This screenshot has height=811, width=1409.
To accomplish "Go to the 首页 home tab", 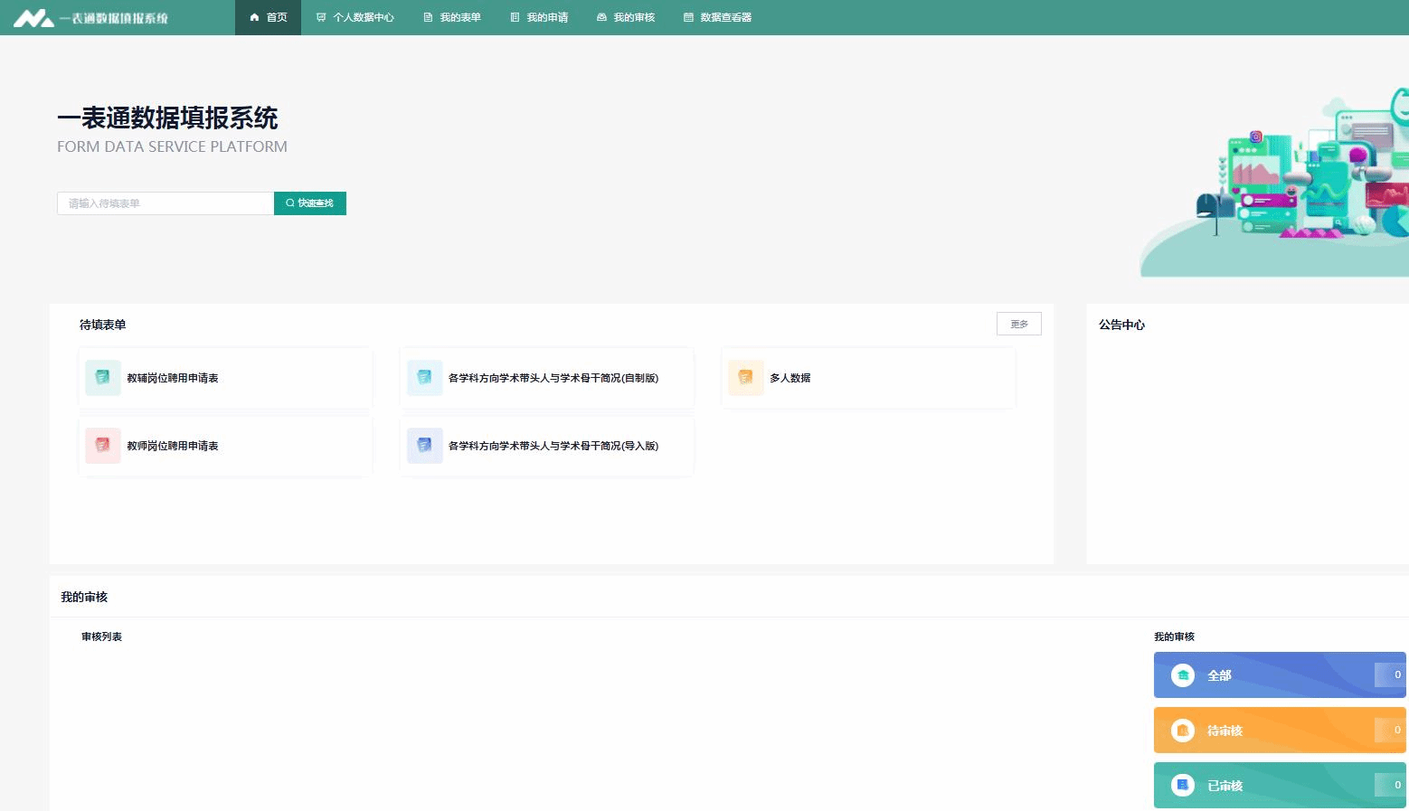I will click(269, 17).
